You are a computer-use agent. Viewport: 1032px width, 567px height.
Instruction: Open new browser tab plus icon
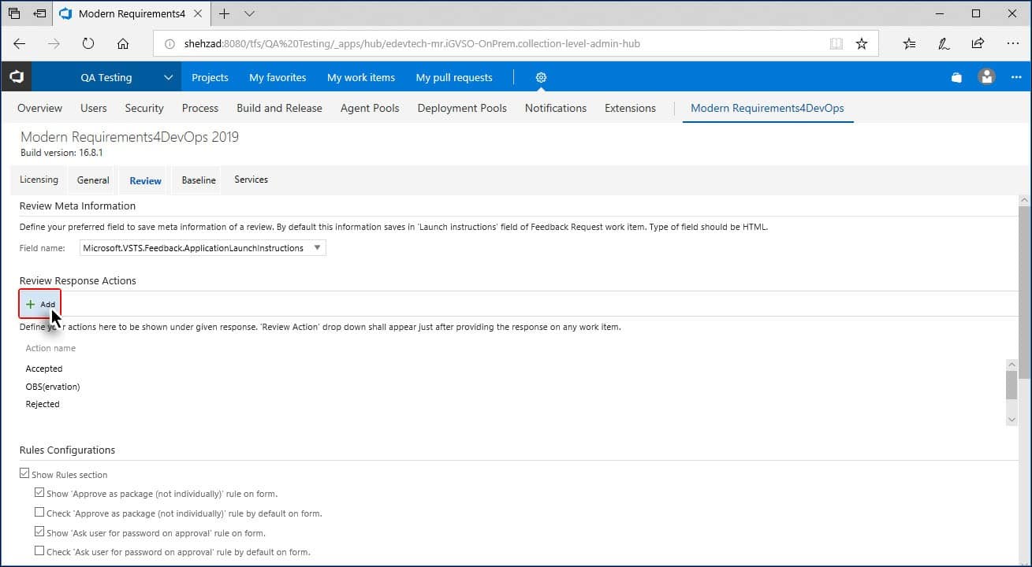pos(225,13)
